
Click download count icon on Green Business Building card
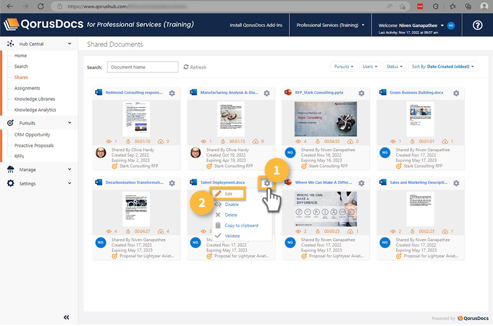(x=445, y=142)
